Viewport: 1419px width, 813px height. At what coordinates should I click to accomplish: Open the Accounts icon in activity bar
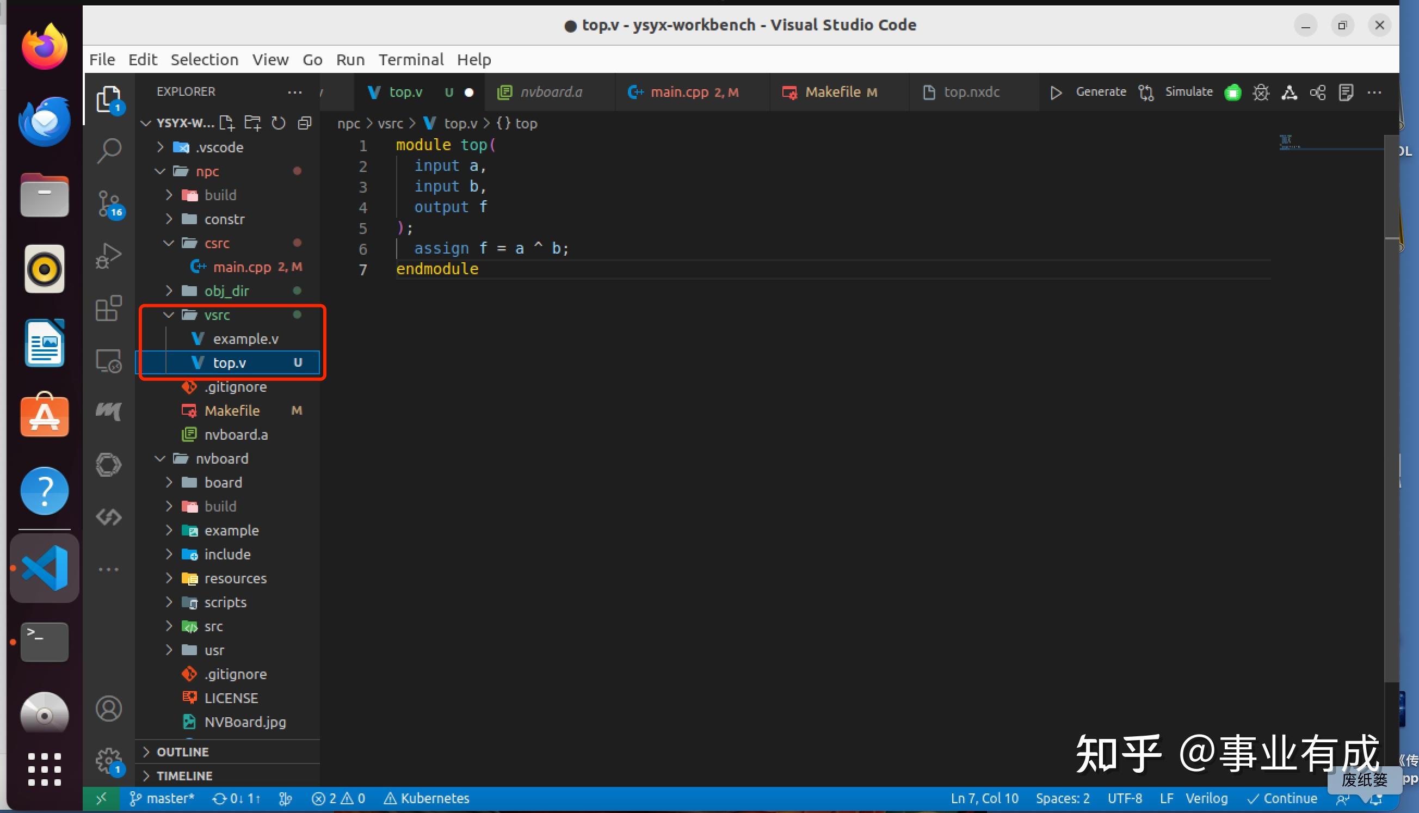109,709
